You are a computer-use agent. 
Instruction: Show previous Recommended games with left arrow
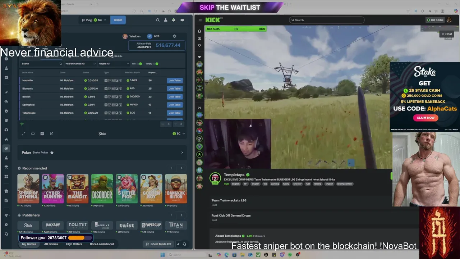(171, 168)
